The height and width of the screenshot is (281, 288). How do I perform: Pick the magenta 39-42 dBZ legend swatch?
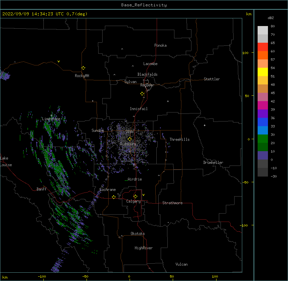point(263,105)
